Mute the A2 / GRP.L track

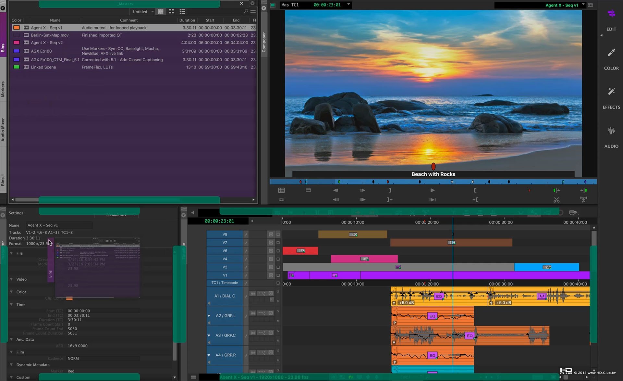(x=278, y=321)
